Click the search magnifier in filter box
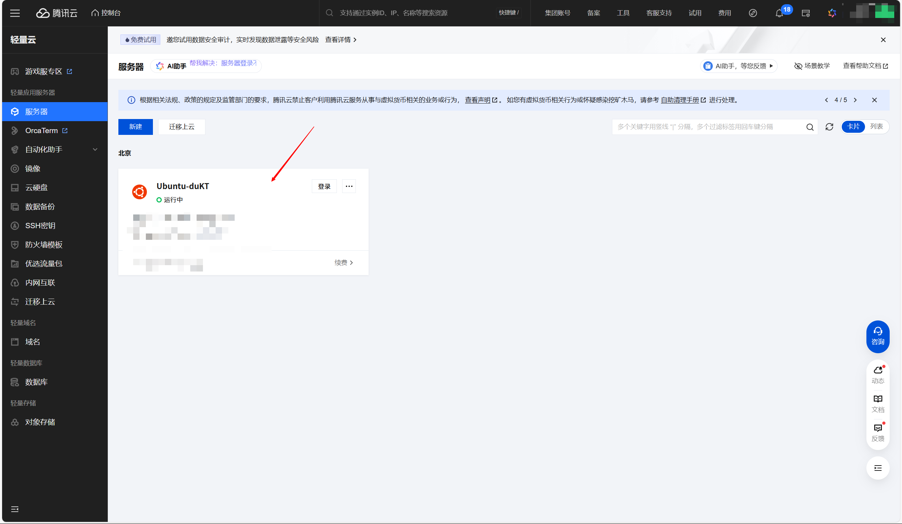This screenshot has height=524, width=902. click(x=810, y=127)
